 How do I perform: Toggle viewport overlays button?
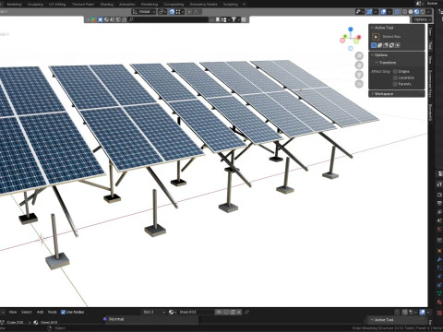[x=383, y=12]
